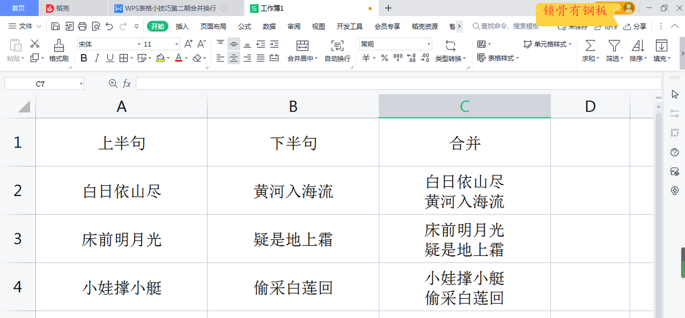
Task: Click the select-all triangle at grid corner
Action: (x=24, y=107)
